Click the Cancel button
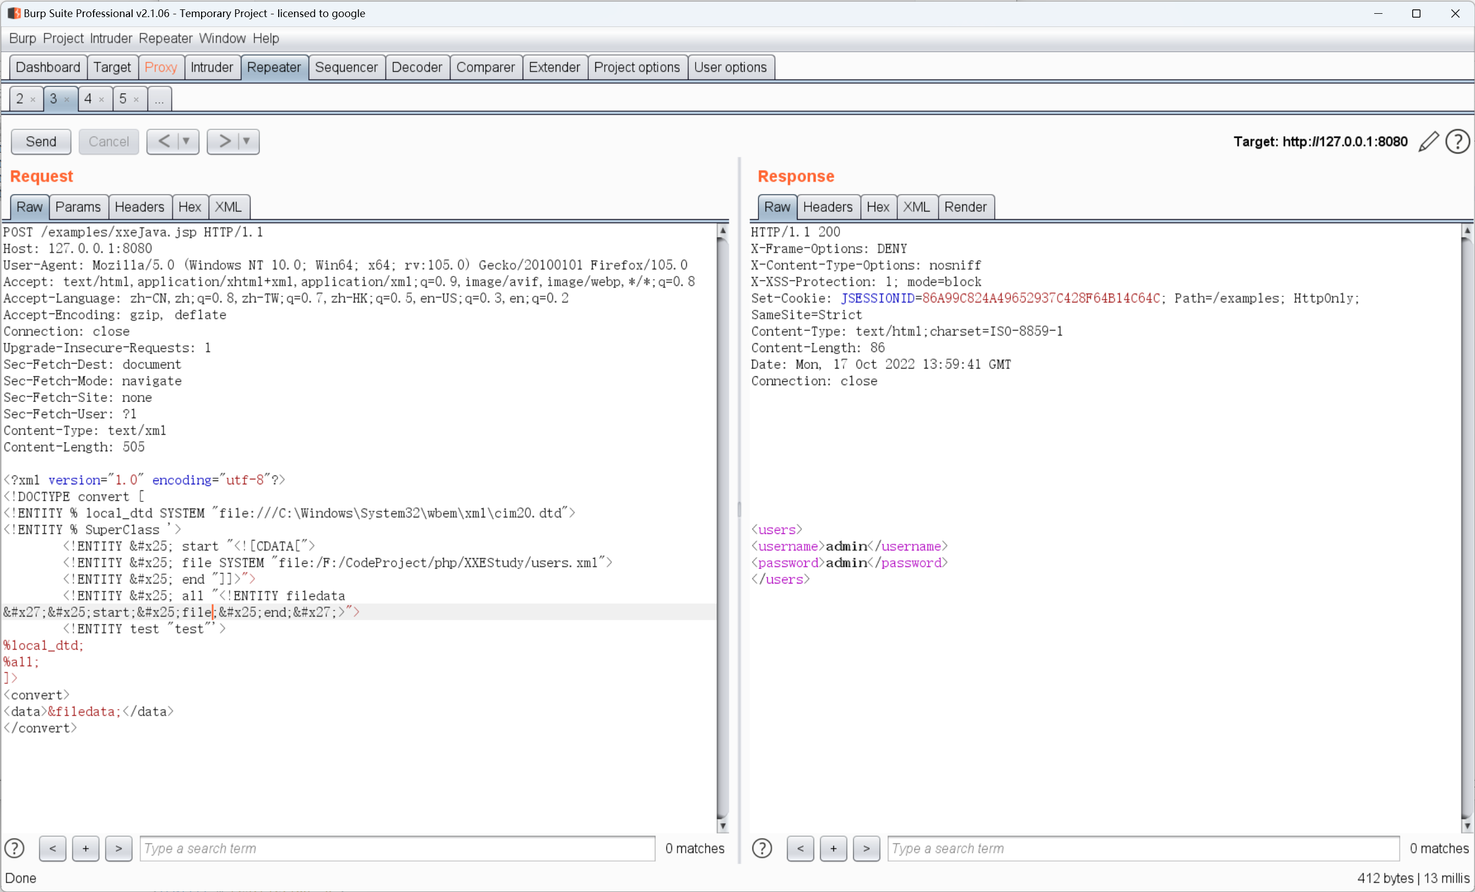Screen dimensions: 1475x892 [109, 142]
